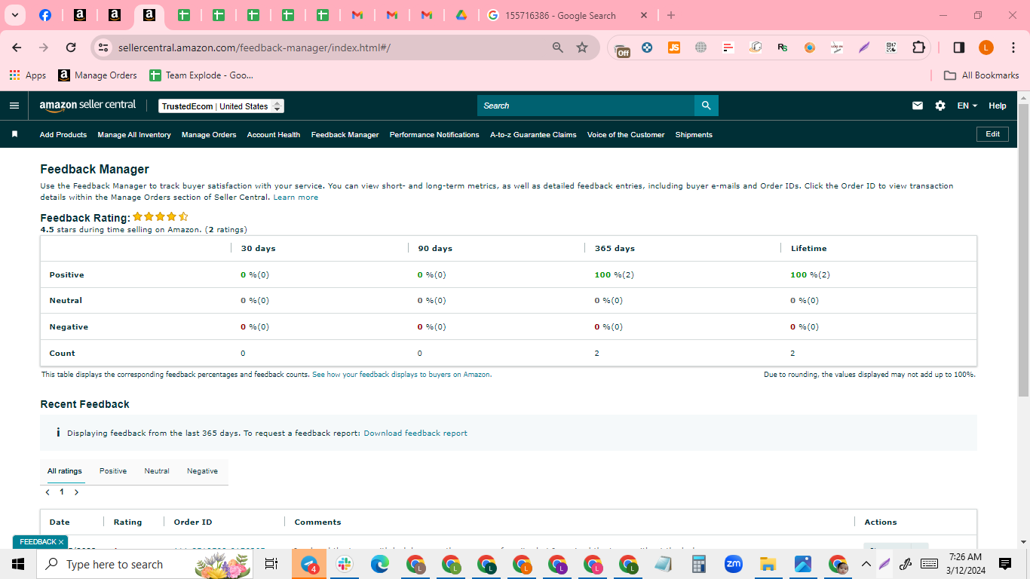Open a new browser tab
This screenshot has width=1030, height=579.
coord(671,15)
